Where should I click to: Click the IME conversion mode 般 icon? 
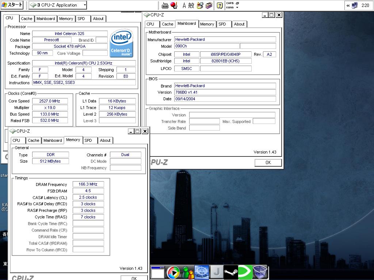(191, 5)
